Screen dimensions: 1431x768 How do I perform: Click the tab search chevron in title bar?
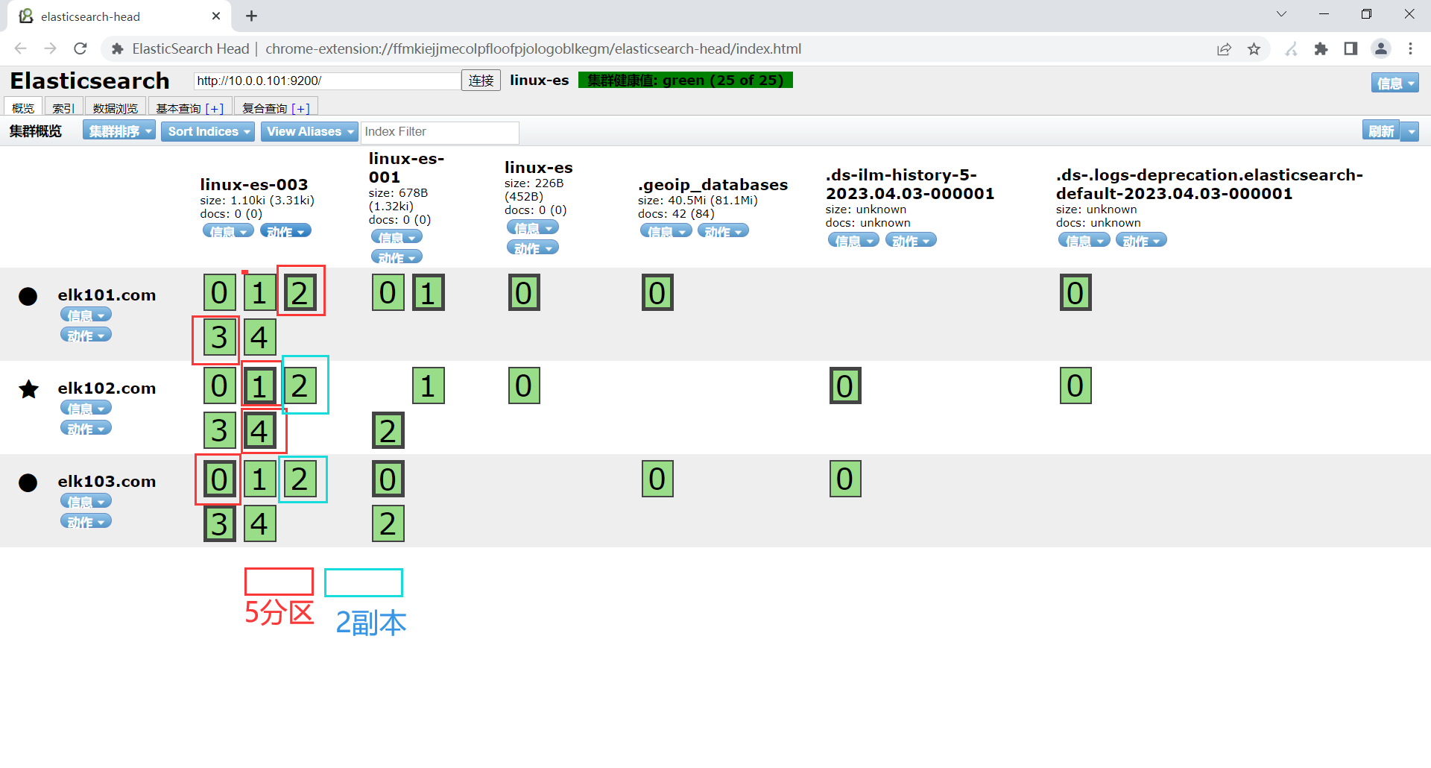pos(1281,14)
